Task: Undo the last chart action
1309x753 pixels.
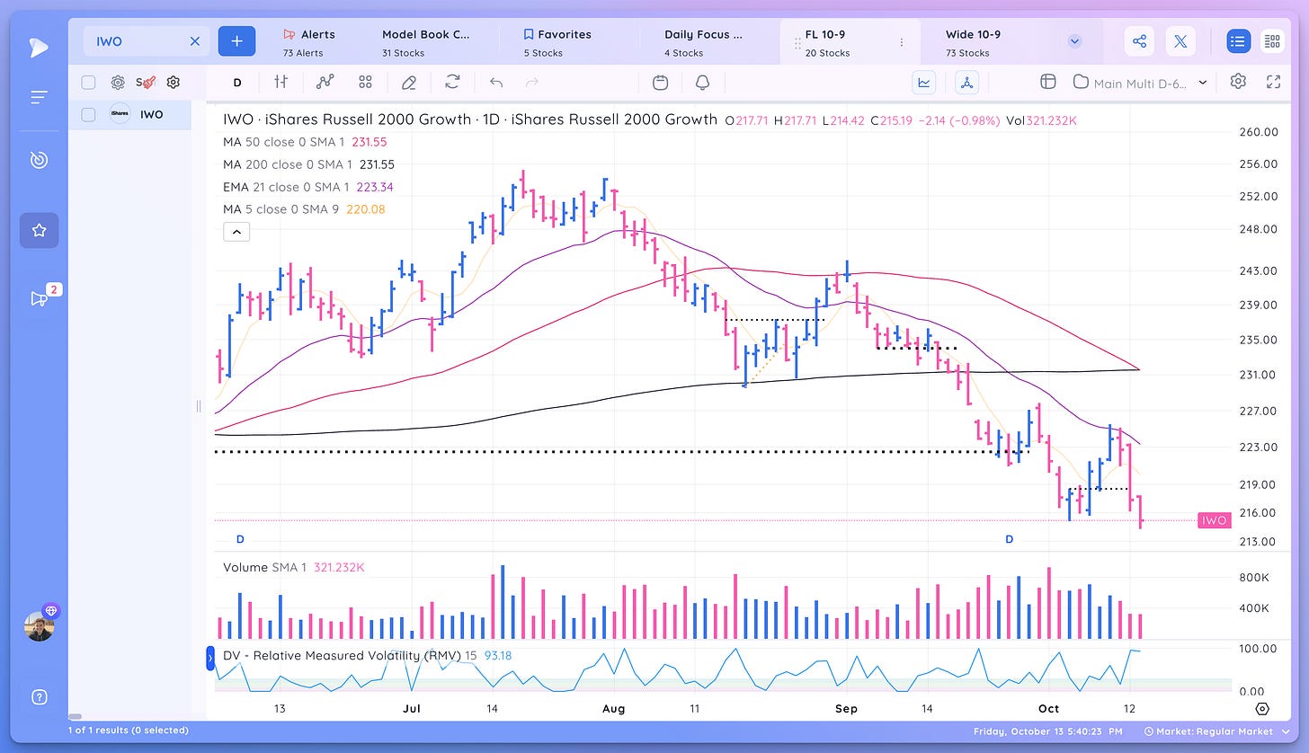Action: pos(496,82)
